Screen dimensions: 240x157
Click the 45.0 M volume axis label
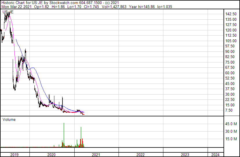point(231,124)
